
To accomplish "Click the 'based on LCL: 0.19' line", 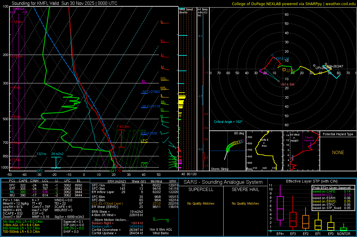I will 332,195.
